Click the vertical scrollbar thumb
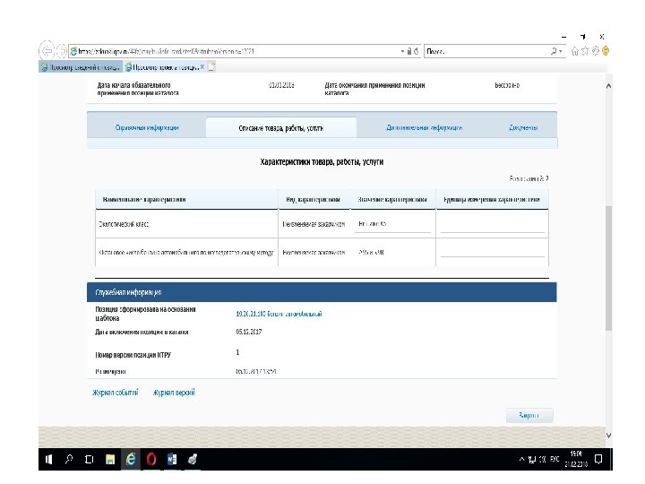The height and width of the screenshot is (484, 645). click(x=608, y=267)
